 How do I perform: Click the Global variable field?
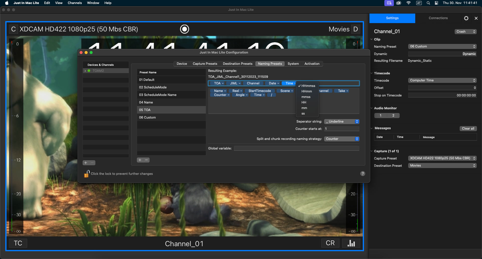(x=296, y=148)
